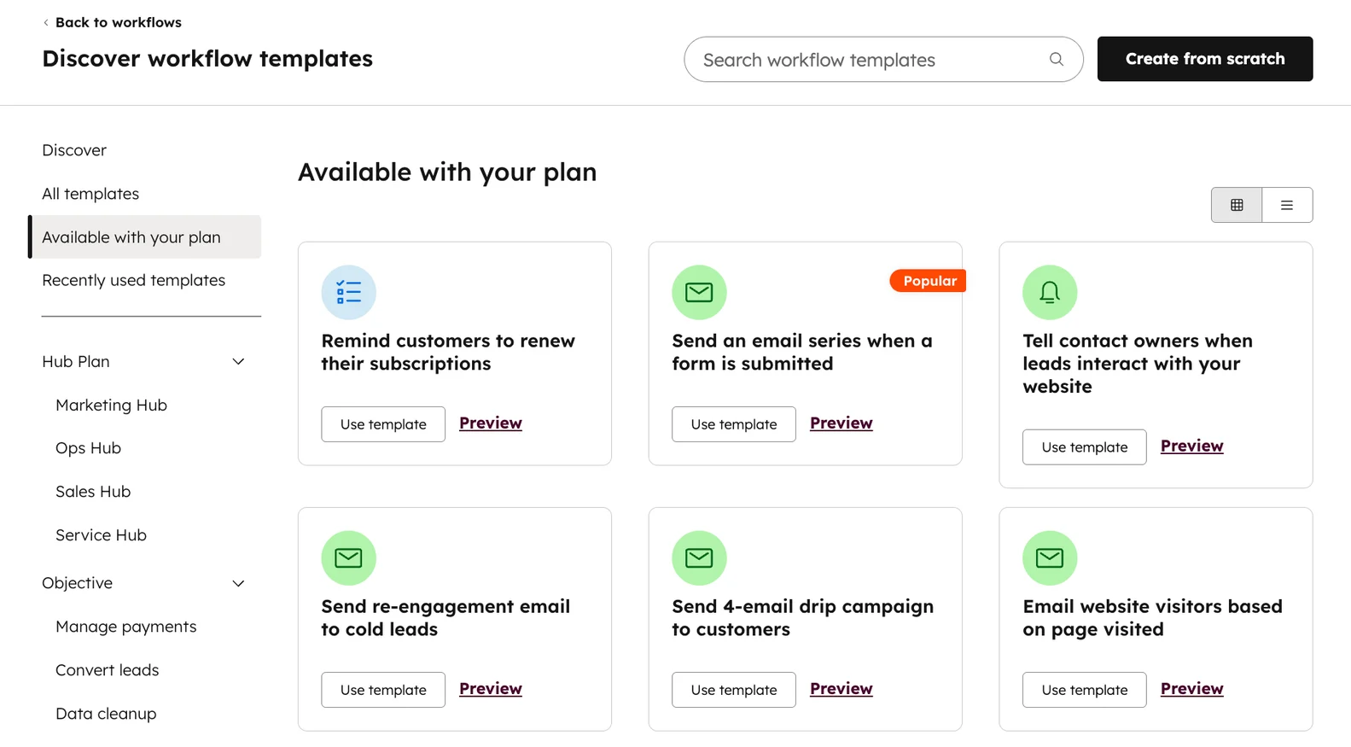
Task: Click the search magnifier icon
Action: [x=1056, y=60]
